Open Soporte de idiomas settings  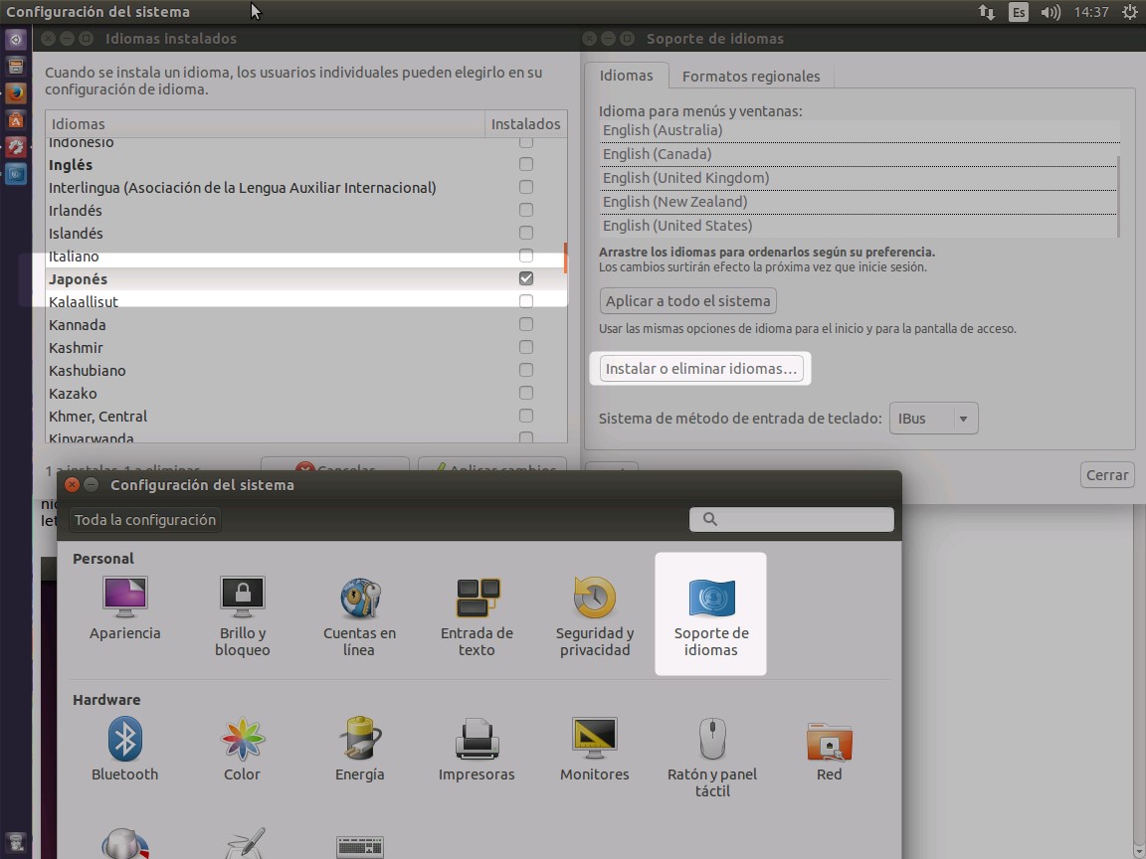click(710, 613)
